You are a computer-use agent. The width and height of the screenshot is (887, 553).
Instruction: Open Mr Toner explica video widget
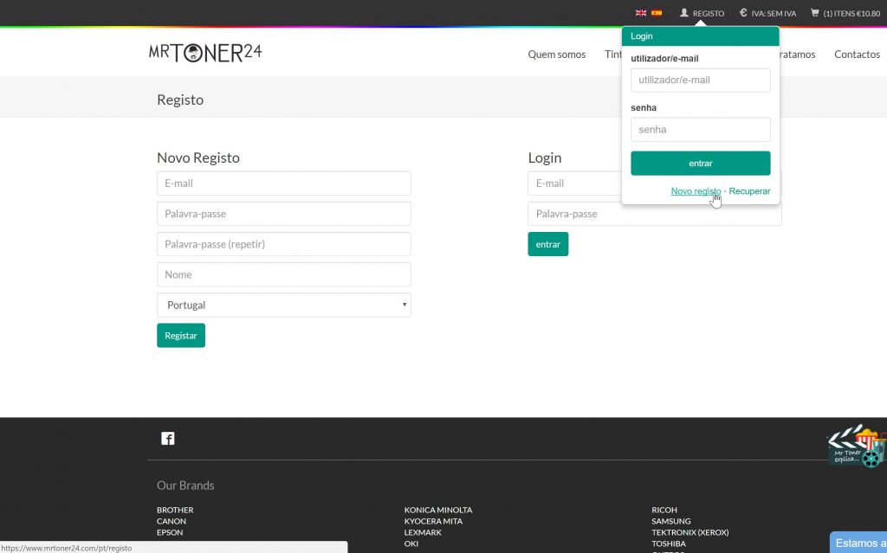tap(856, 447)
